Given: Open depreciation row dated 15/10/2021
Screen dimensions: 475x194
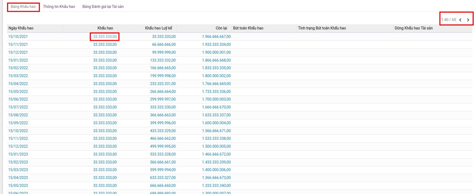Looking at the screenshot, I should pos(18,37).
